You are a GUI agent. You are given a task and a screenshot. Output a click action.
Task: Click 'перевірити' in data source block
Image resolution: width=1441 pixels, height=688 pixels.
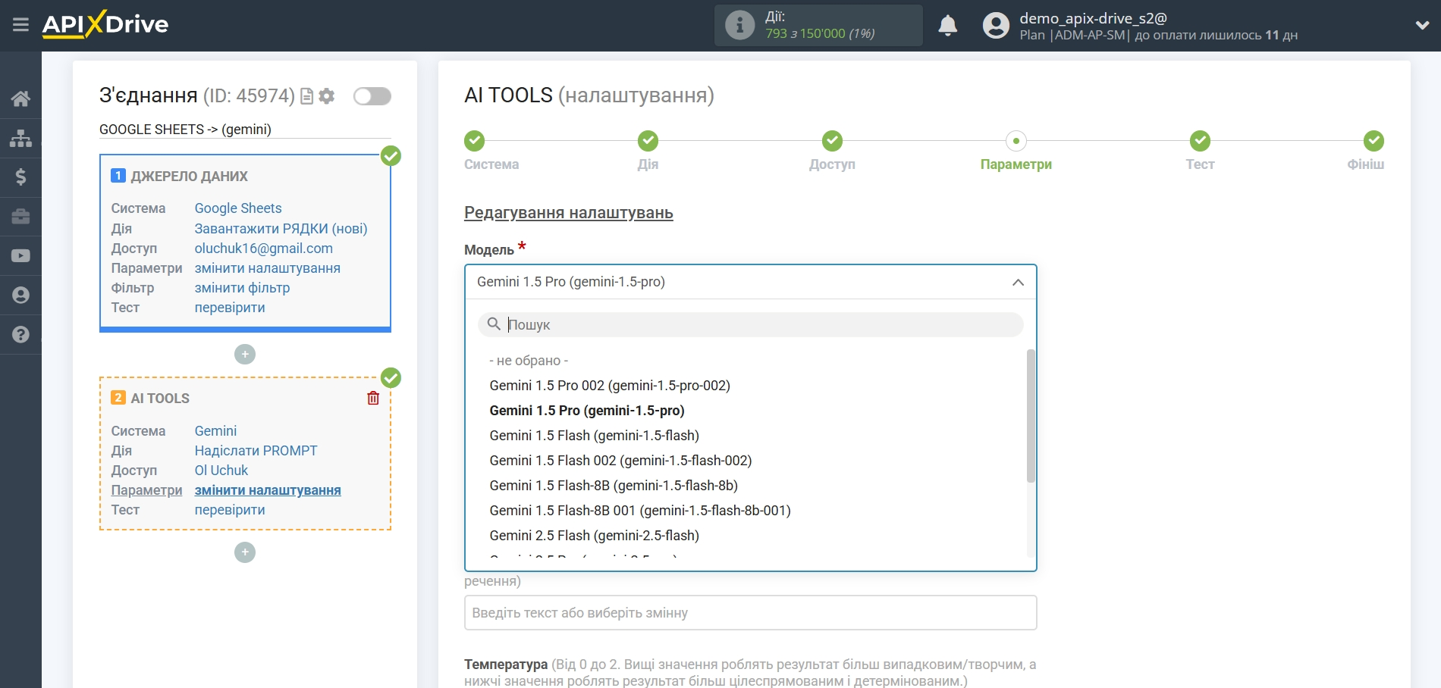tap(230, 308)
